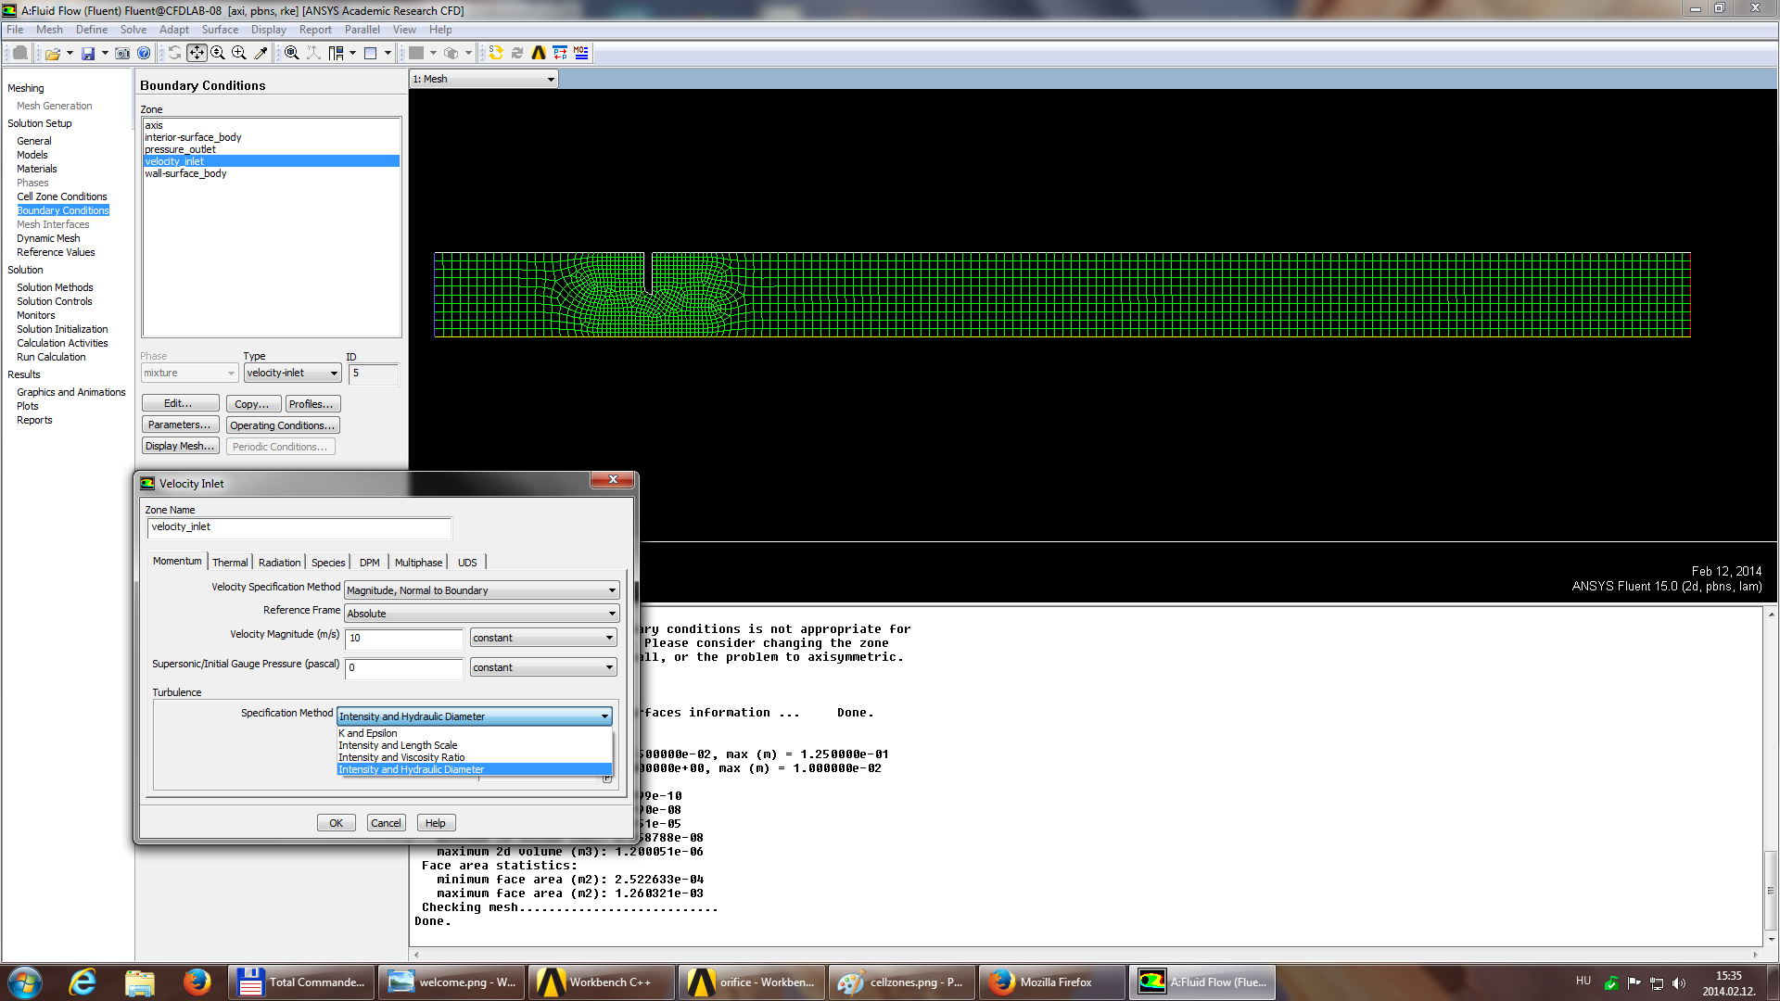Viewport: 1780px width, 1001px height.
Task: Open the boundary Type velocity-inlet dropdown
Action: coord(292,374)
